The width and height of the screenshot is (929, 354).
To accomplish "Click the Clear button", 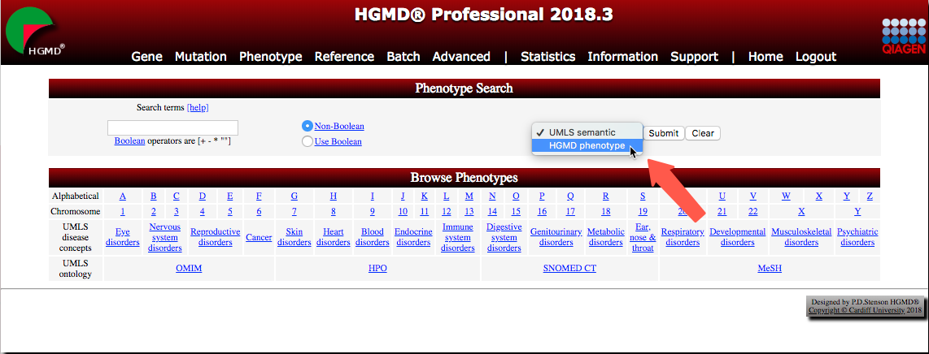I will coord(703,133).
